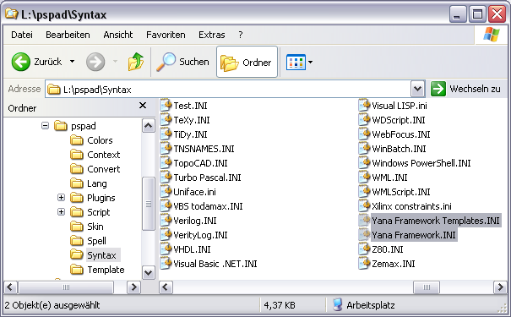Toggle the Ordner folders pane button
This screenshot has width=511, height=317.
pos(247,62)
